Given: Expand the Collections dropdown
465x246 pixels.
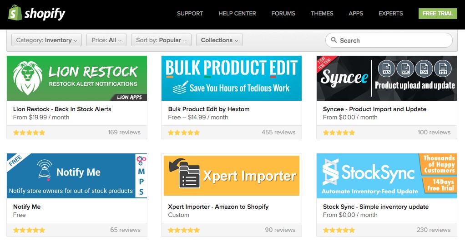Looking at the screenshot, I should coord(219,40).
